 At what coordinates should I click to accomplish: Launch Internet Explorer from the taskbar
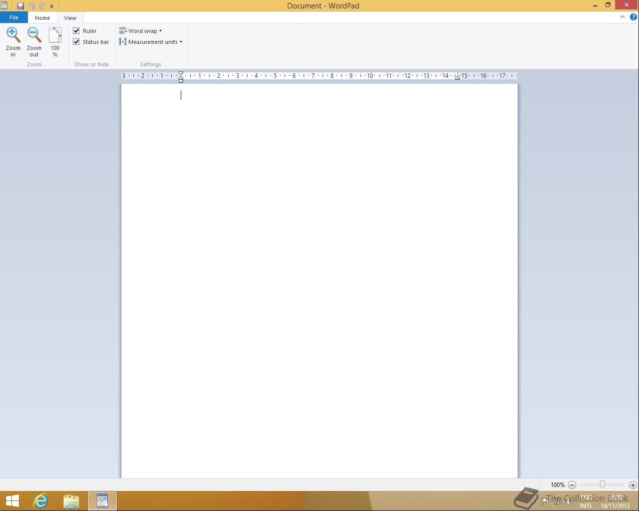click(40, 501)
